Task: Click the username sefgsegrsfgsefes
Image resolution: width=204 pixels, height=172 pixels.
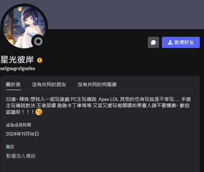Action: tap(18, 69)
